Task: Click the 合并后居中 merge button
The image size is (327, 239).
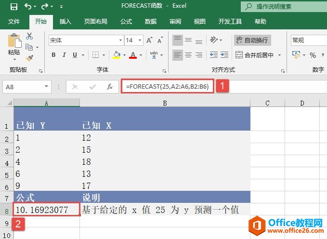Action: pyautogui.click(x=258, y=55)
